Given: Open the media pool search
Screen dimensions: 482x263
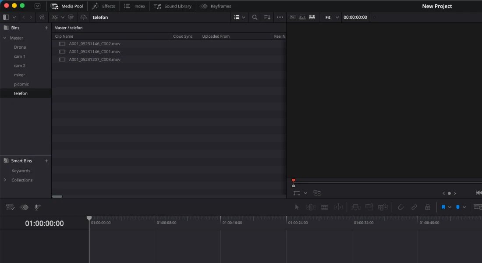Looking at the screenshot, I should 255,17.
